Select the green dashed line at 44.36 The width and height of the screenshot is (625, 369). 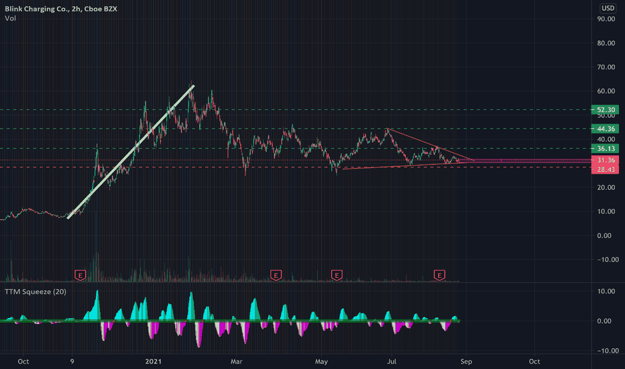(x=295, y=129)
